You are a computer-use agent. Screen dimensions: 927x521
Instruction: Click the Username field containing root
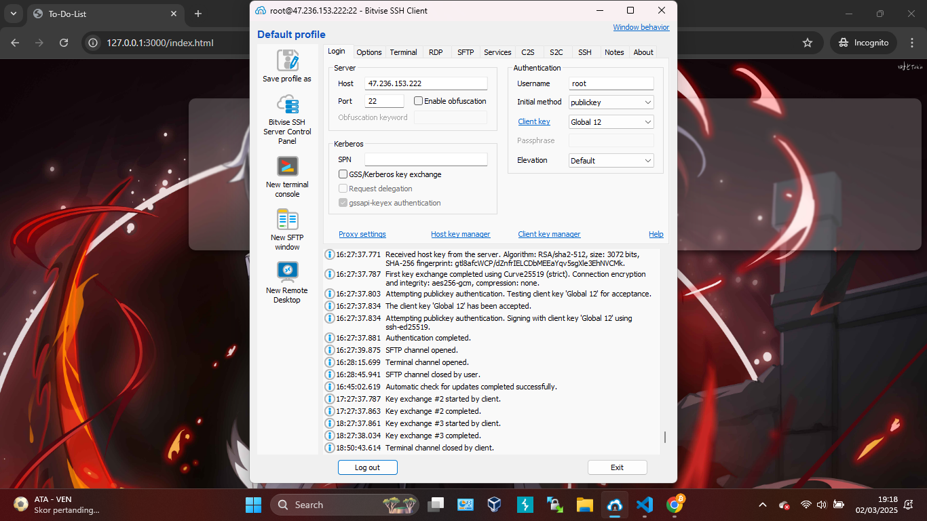point(611,83)
